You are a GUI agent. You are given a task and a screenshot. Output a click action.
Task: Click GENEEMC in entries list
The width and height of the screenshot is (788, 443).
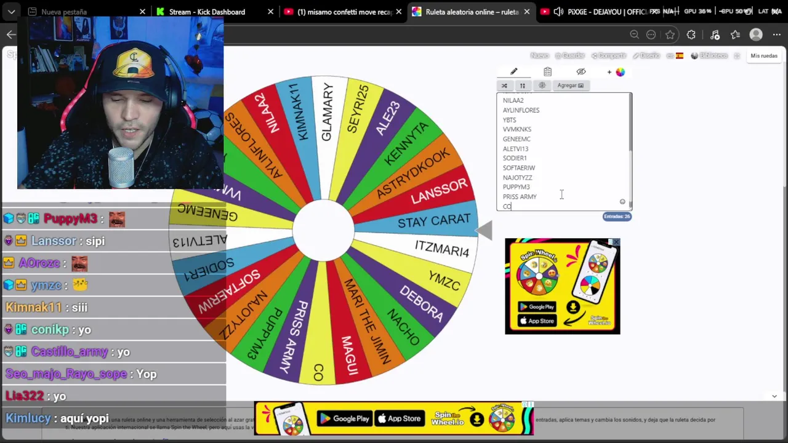click(x=517, y=139)
